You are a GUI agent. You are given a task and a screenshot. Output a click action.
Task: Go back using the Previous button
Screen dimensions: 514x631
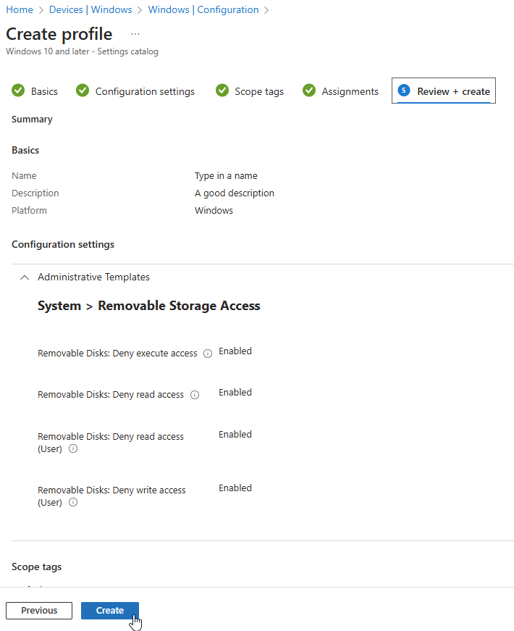point(38,610)
